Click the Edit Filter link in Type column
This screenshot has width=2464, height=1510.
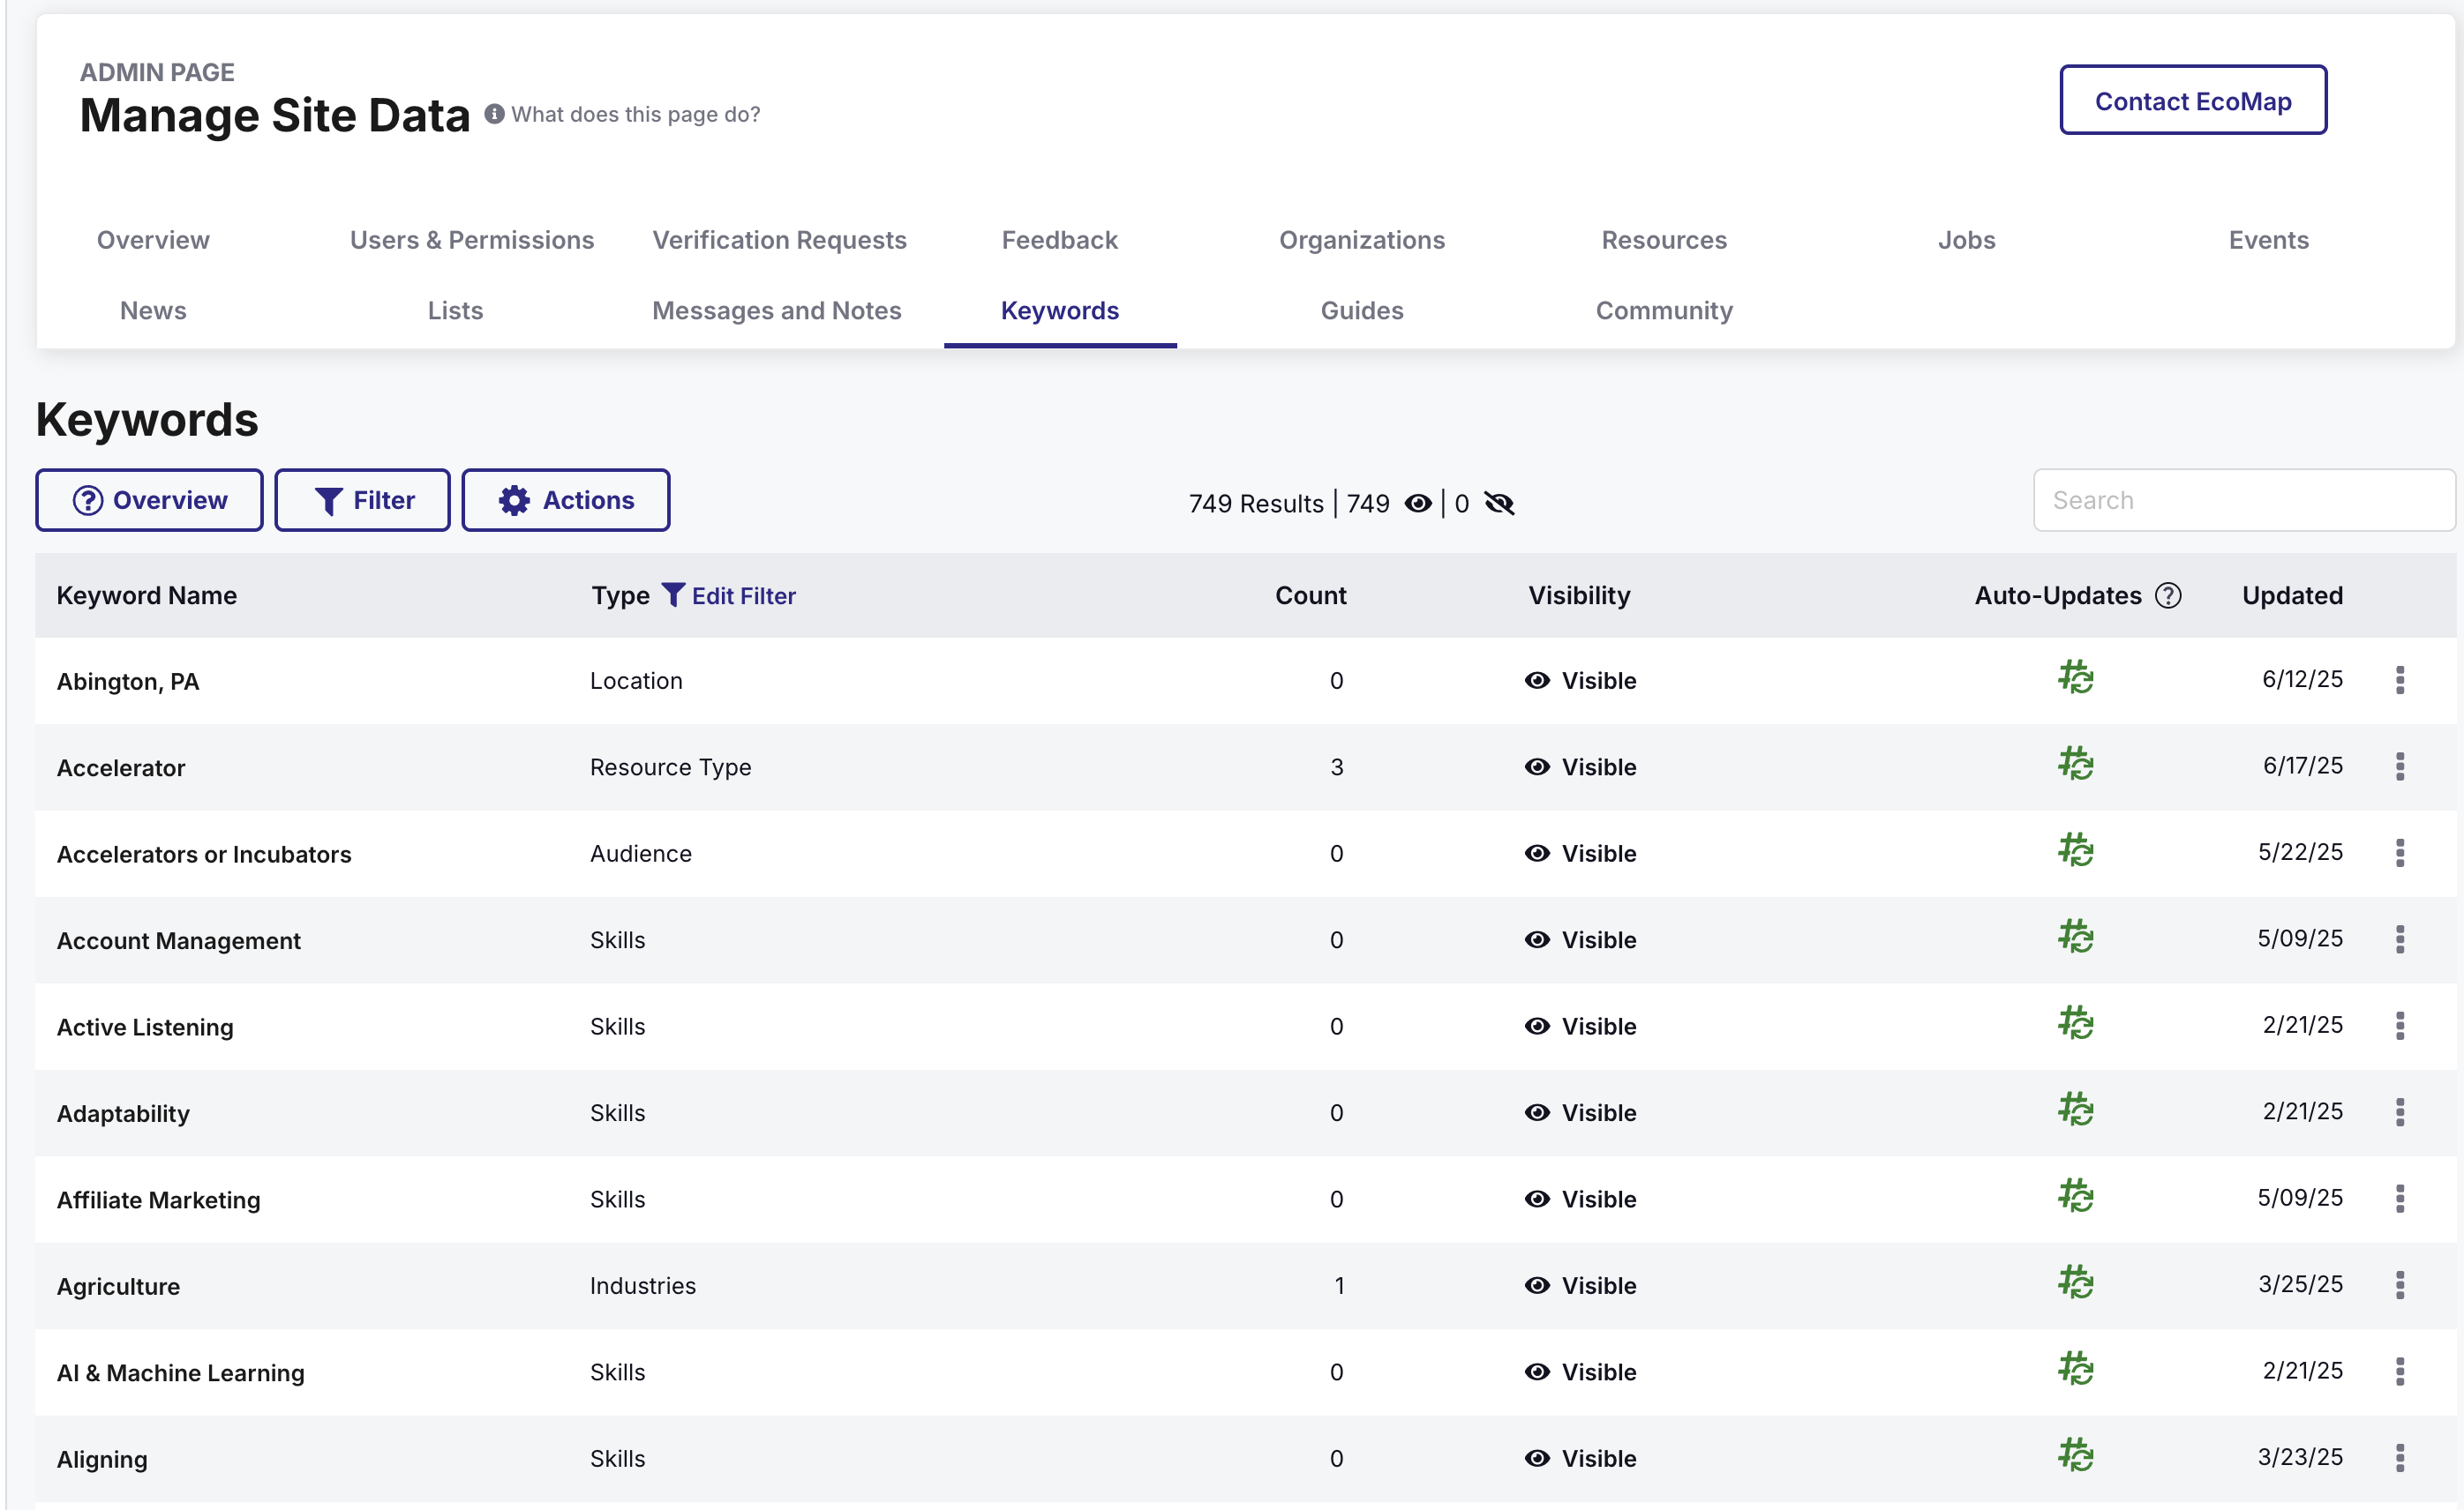[x=729, y=595]
